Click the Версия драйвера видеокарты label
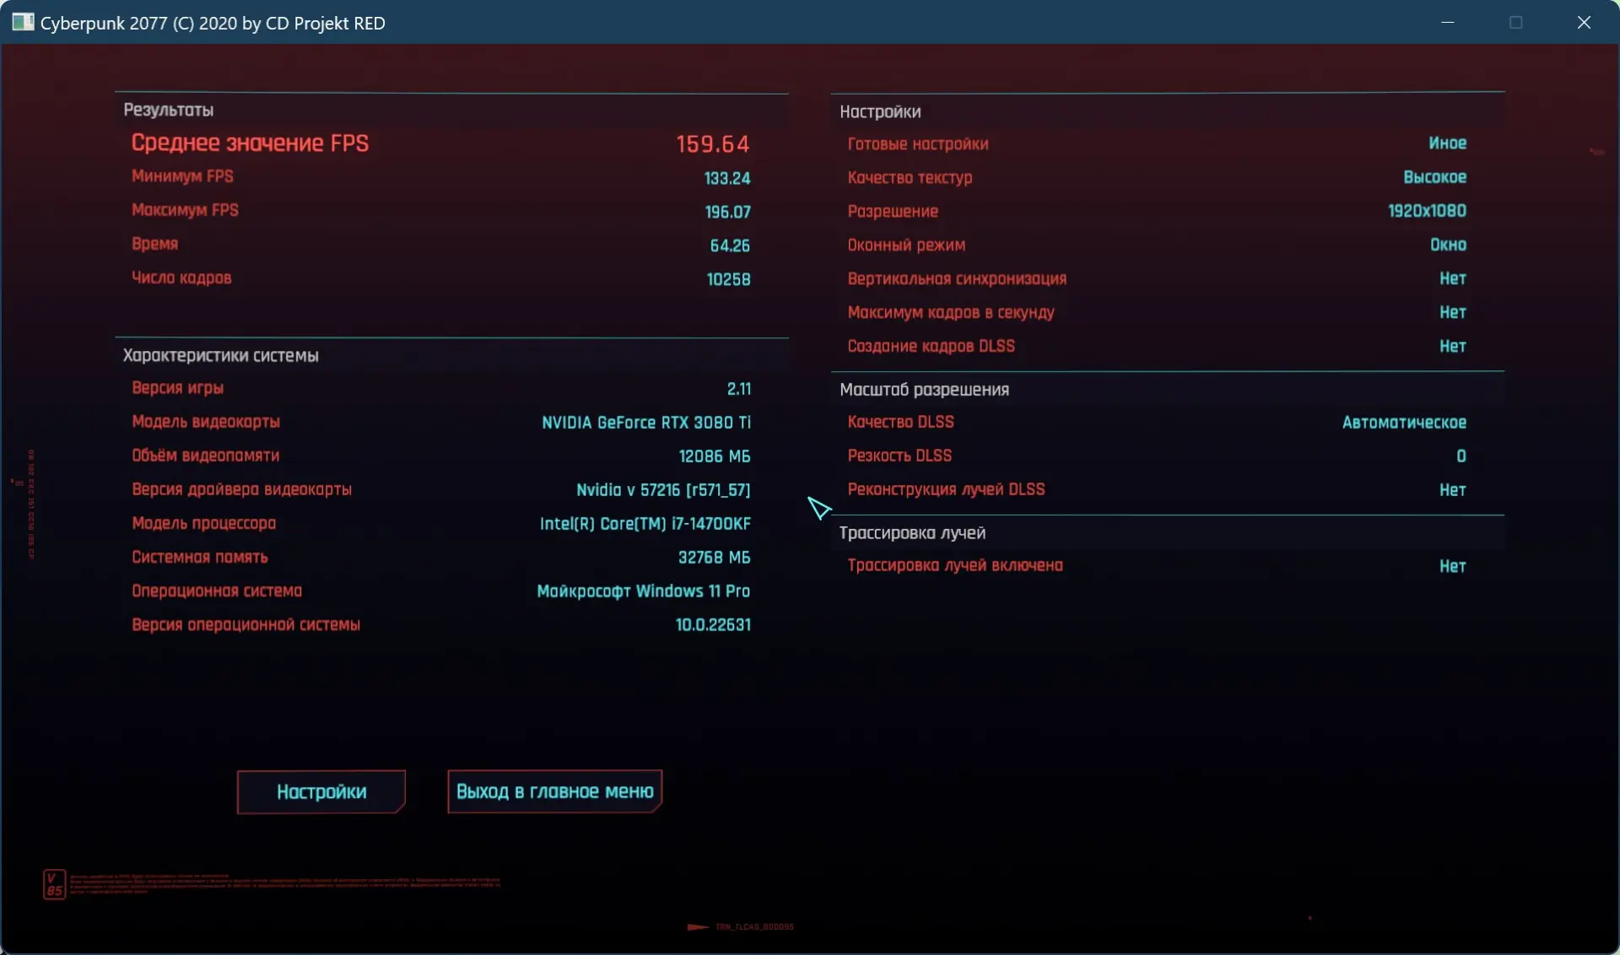This screenshot has width=1620, height=955. click(x=241, y=489)
